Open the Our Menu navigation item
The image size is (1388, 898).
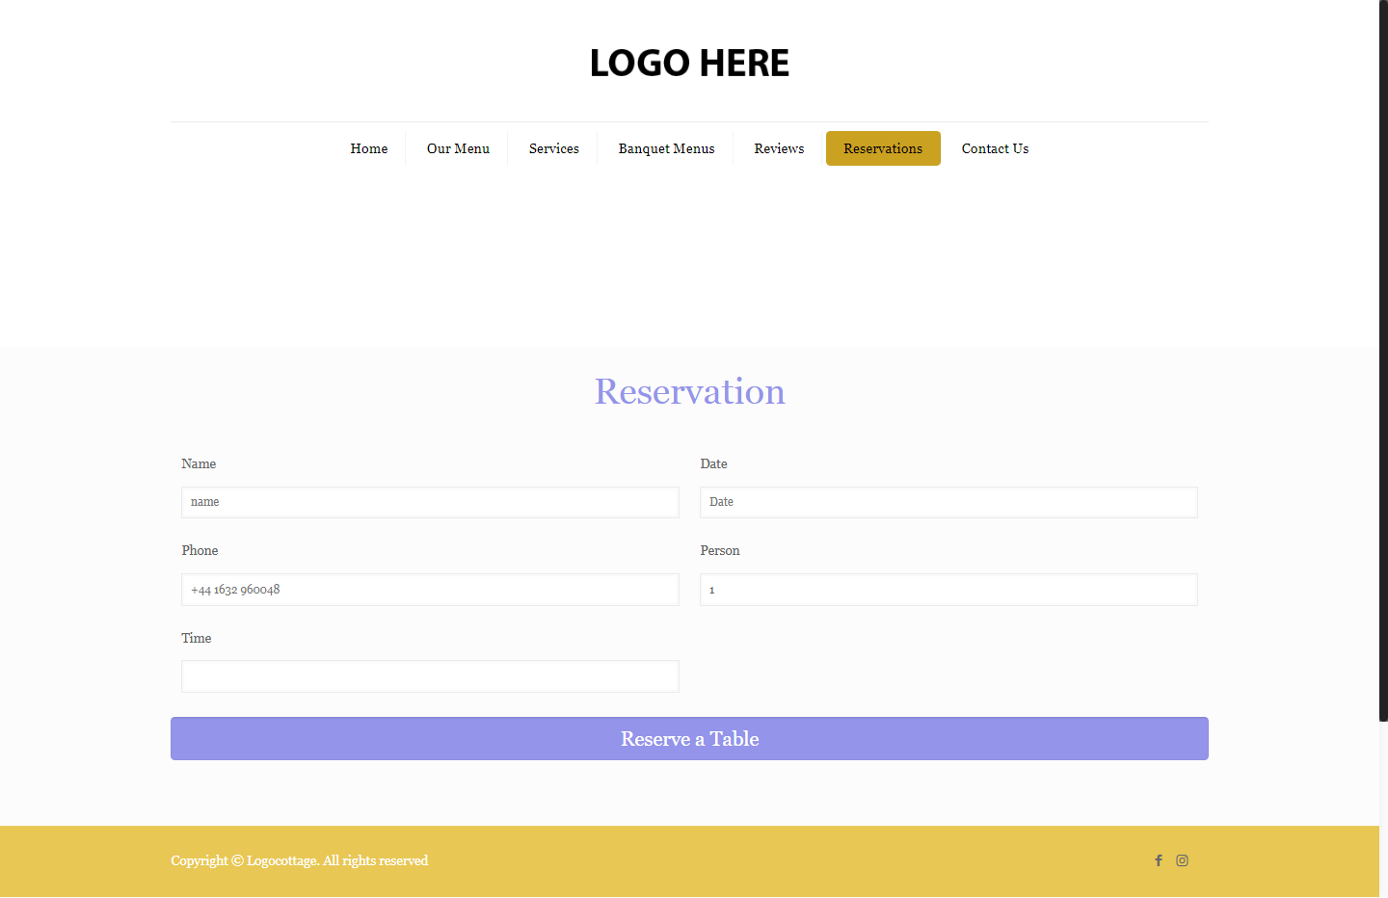pyautogui.click(x=458, y=148)
